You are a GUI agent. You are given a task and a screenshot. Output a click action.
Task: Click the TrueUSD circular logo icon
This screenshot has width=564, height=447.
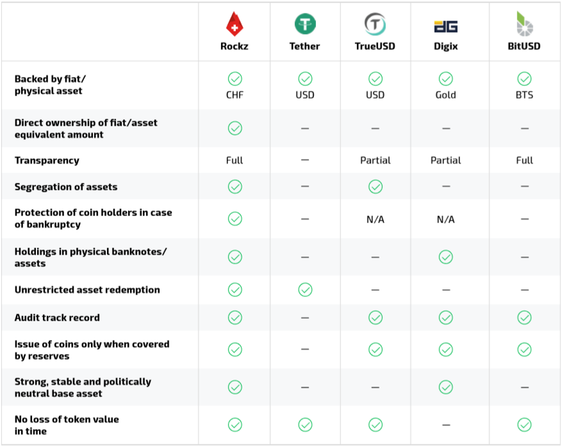pyautogui.click(x=375, y=24)
